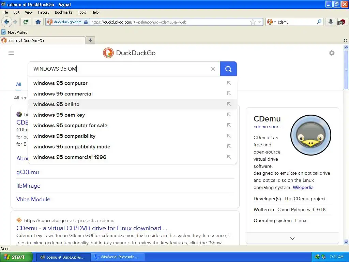The image size is (349, 262).
Task: Select suggestion 'windows 95 computer for sale'
Action: point(133,126)
